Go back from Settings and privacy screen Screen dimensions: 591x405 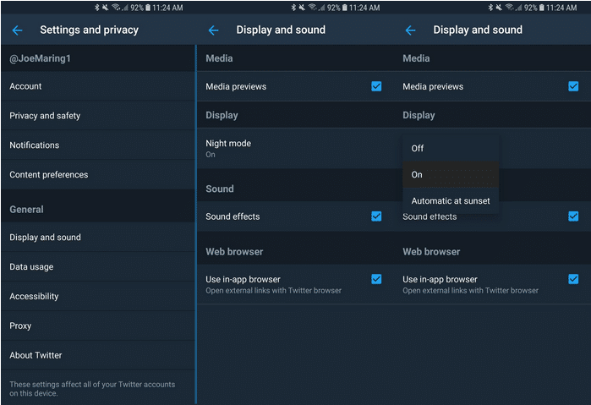point(18,30)
